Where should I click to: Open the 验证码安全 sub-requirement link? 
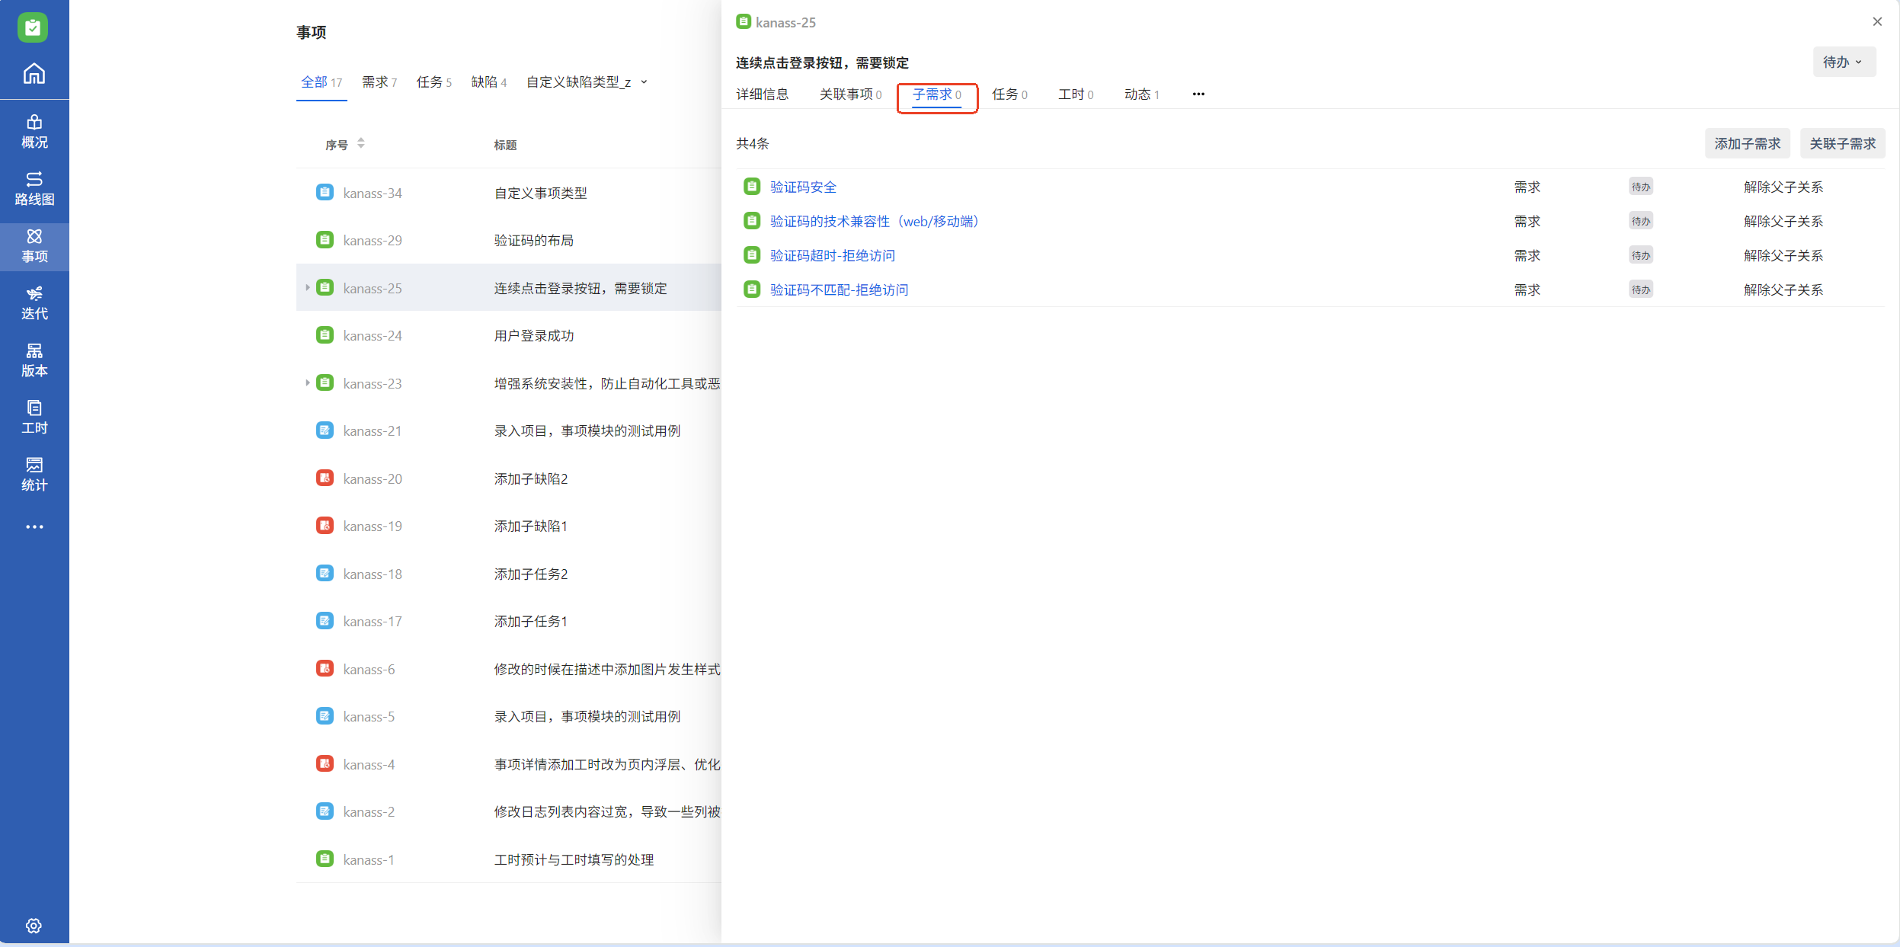click(x=803, y=187)
